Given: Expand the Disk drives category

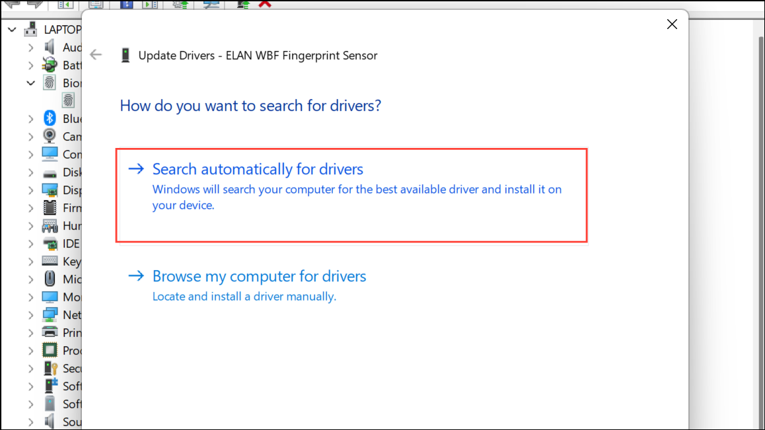Looking at the screenshot, I should pyautogui.click(x=30, y=172).
